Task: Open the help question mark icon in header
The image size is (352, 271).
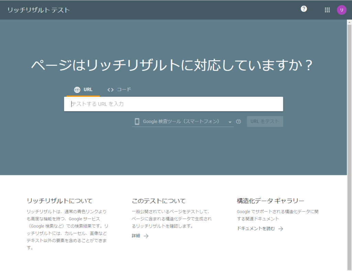Action: [304, 9]
